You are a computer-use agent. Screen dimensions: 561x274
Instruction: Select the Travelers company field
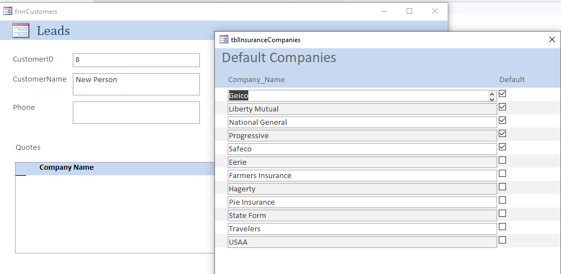tap(362, 229)
